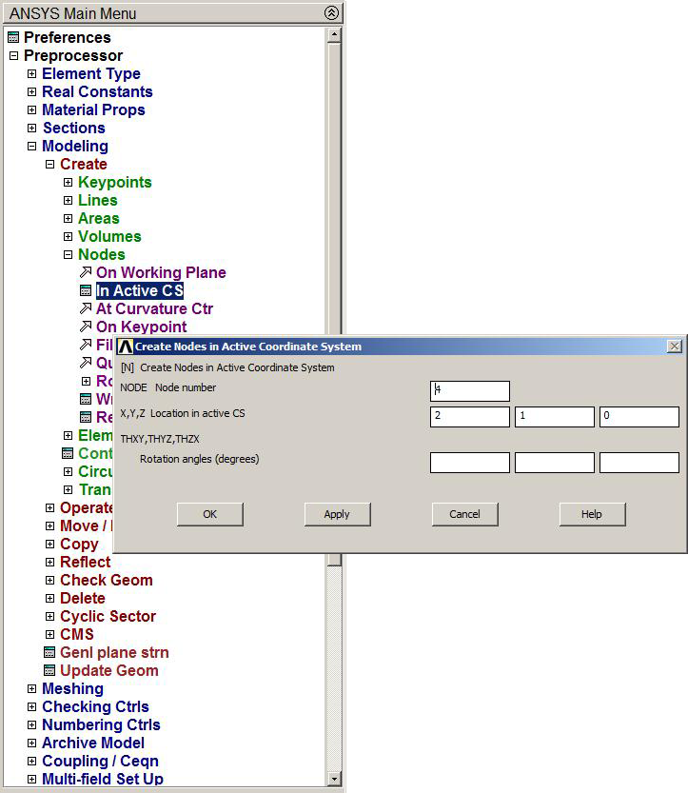Collapse the Nodes tree branch
688x793 pixels.
pyautogui.click(x=68, y=255)
